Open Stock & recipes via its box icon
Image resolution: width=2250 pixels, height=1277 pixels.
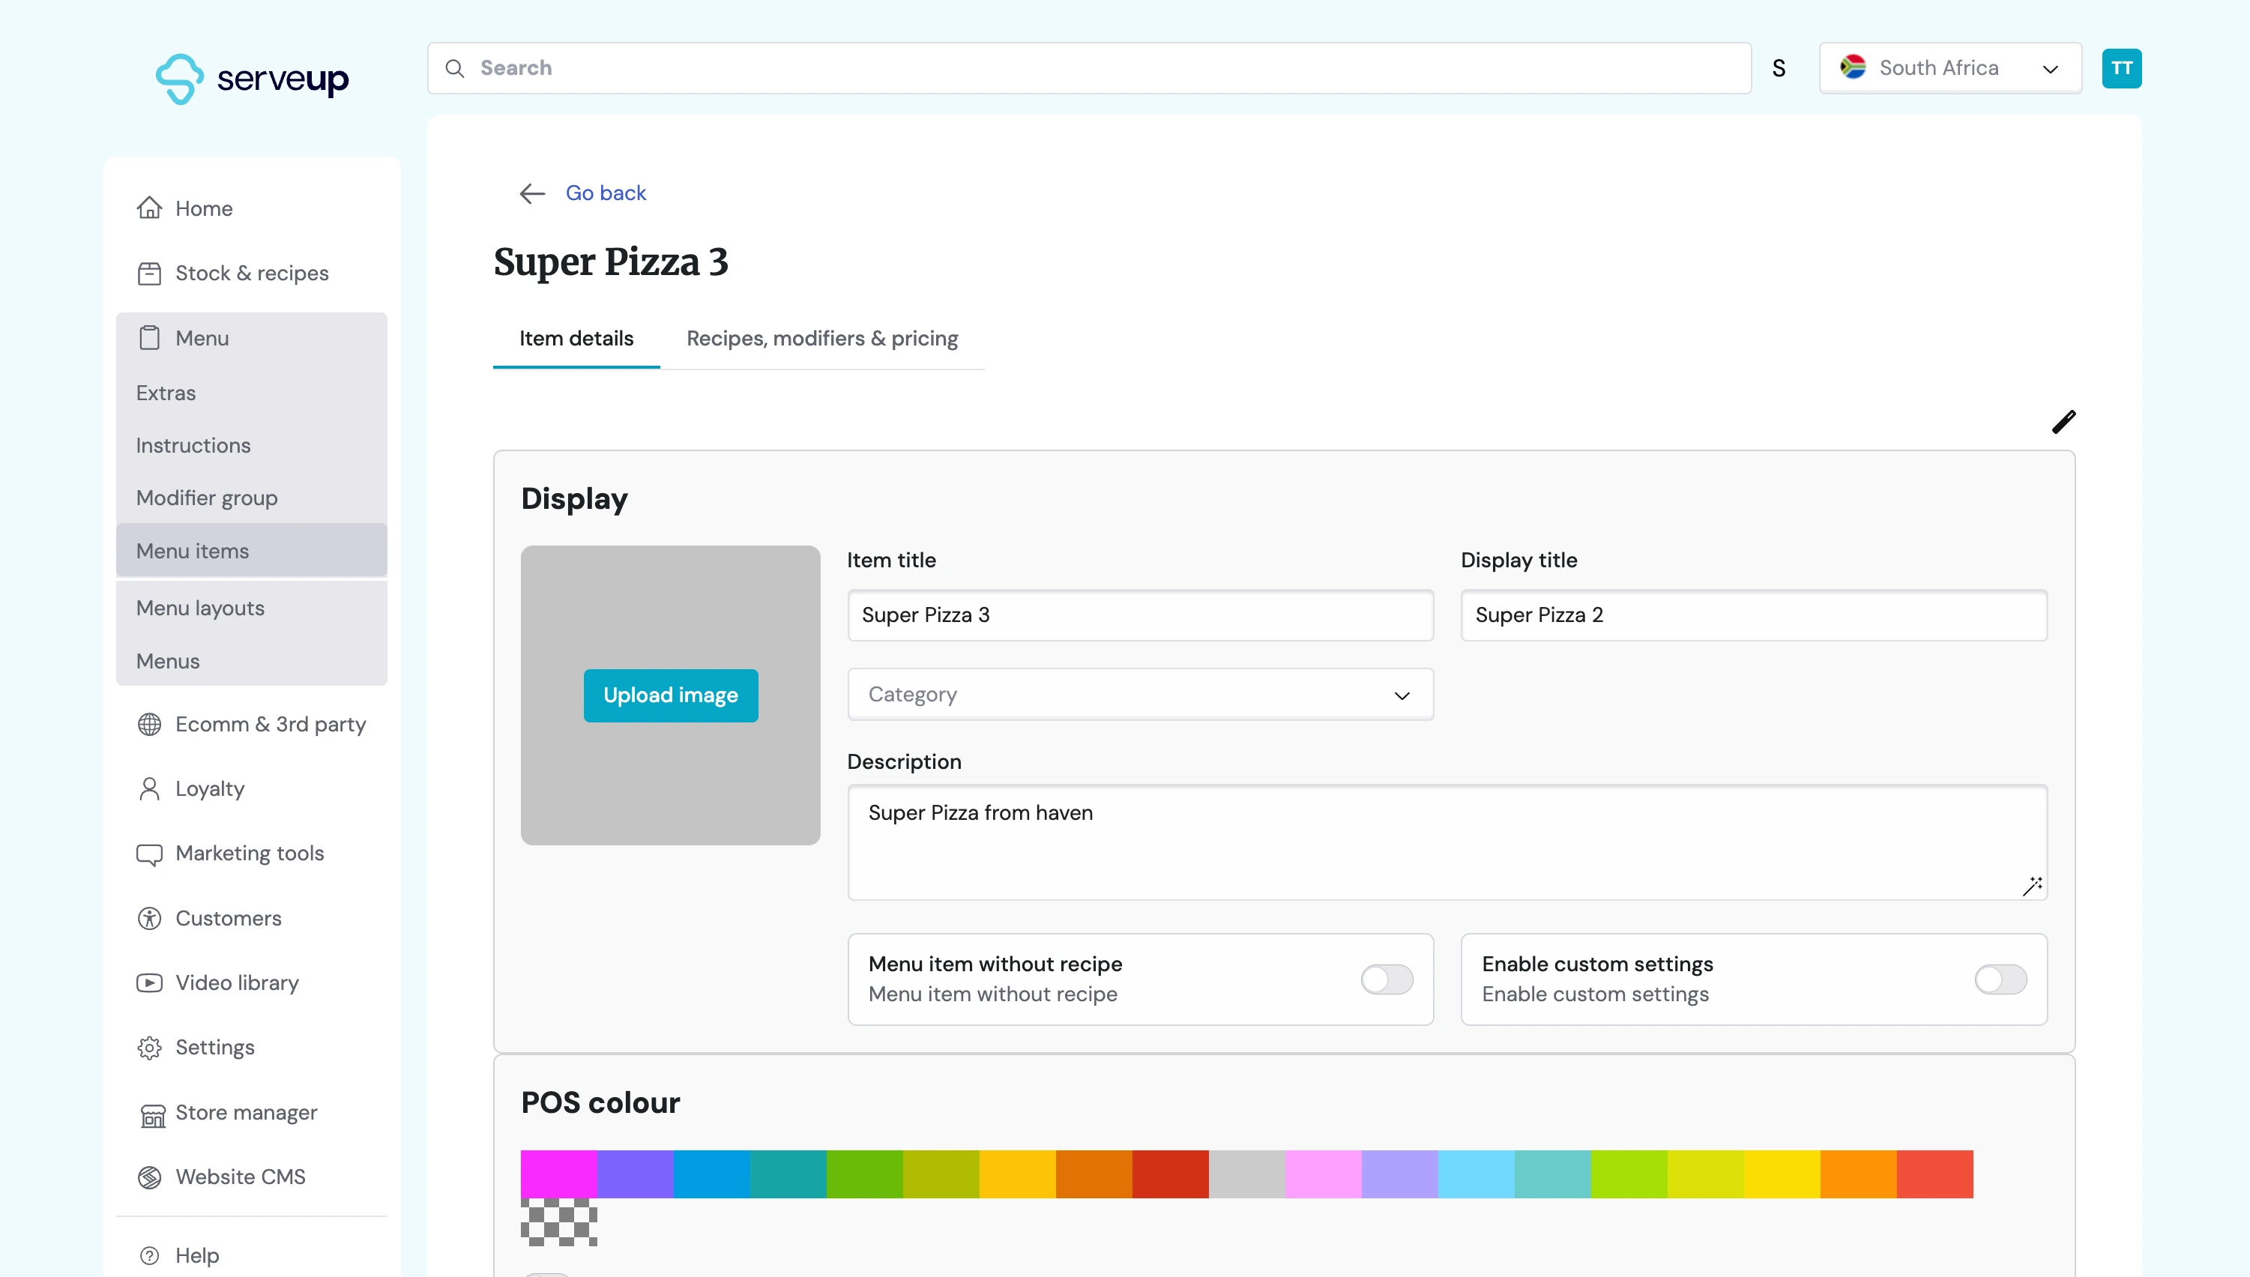pos(149,274)
